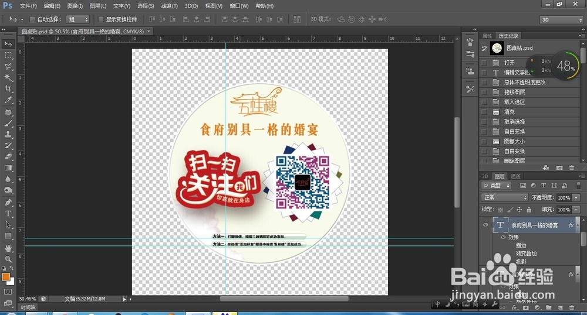Select the 图像大小 history state
The width and height of the screenshot is (587, 315).
point(529,142)
